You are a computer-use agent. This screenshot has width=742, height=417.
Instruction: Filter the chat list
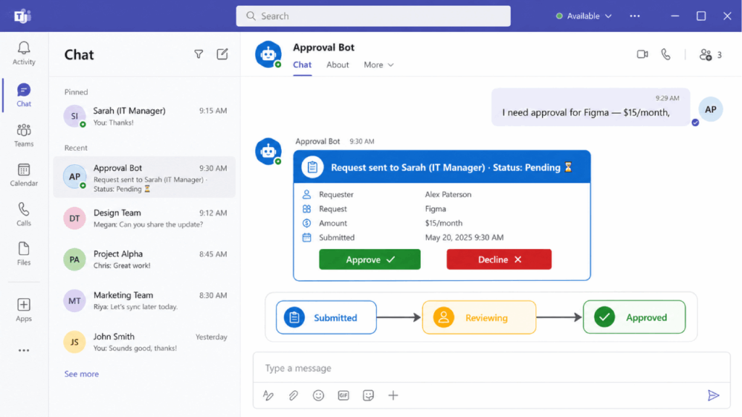pos(199,54)
